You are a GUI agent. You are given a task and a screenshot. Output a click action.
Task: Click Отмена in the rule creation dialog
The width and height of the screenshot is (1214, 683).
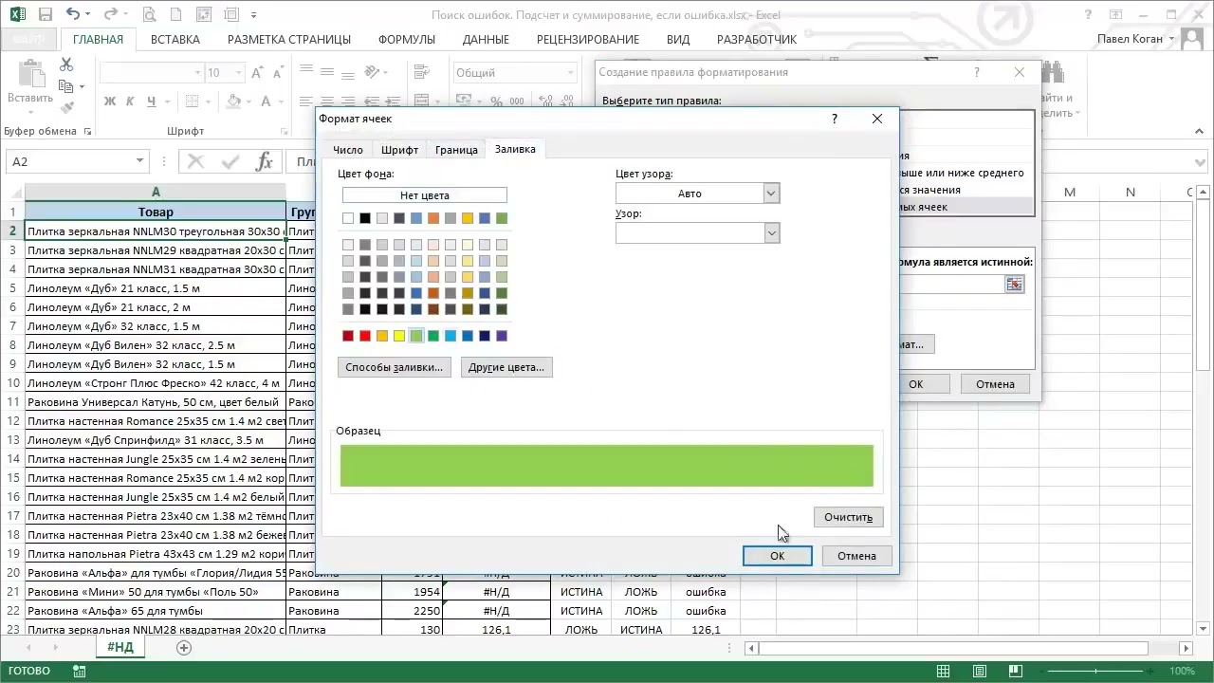coord(995,384)
